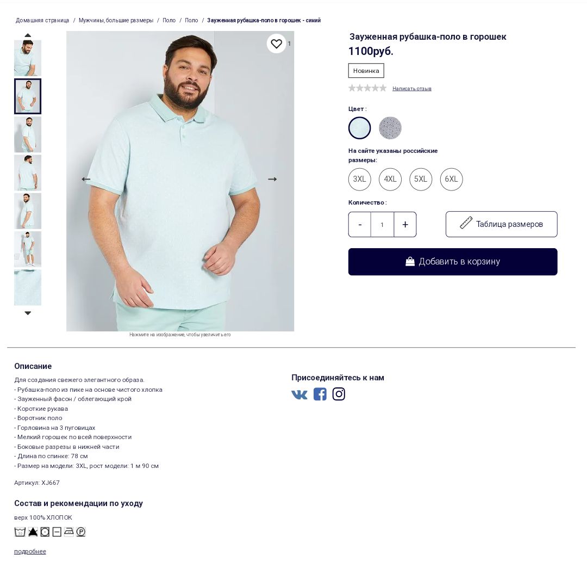Add product to wishlist with heart icon
The image size is (587, 561).
pos(276,44)
